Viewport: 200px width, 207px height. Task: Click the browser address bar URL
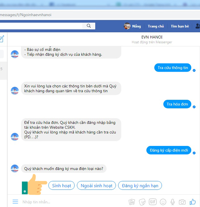26,15
